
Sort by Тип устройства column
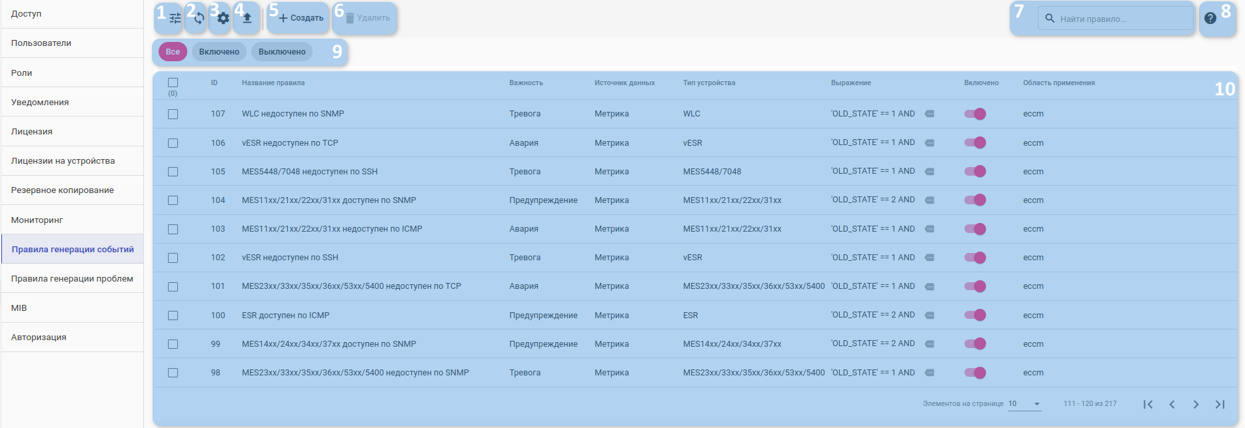[x=709, y=83]
